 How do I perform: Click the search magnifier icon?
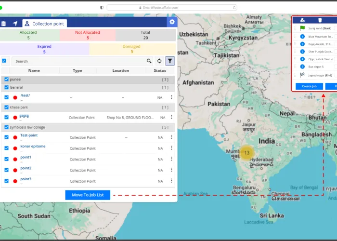click(149, 61)
